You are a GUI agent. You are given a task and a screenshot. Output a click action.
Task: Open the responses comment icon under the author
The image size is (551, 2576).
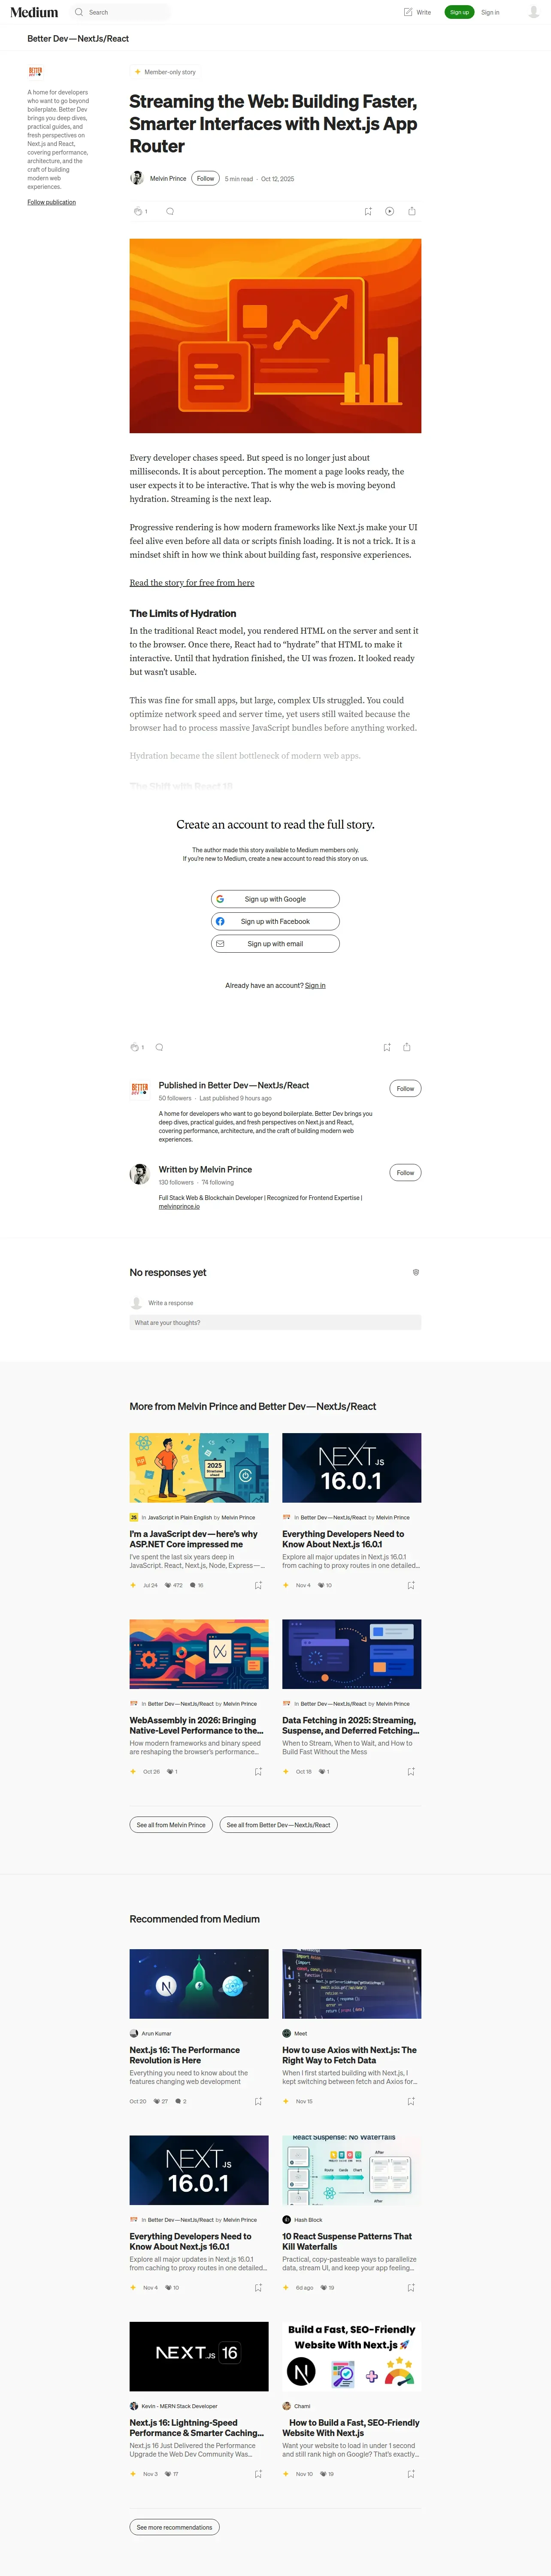[x=170, y=211]
